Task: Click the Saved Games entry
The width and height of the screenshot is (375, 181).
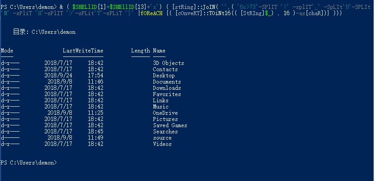Action: click(x=170, y=125)
